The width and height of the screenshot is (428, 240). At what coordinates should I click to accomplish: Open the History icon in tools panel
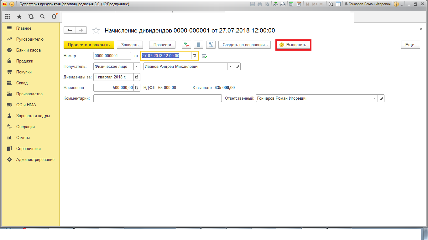click(31, 17)
